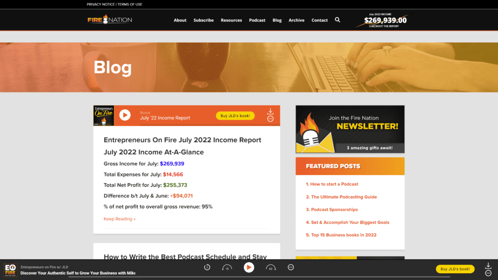Open the Archive page
498x280 pixels.
pyautogui.click(x=296, y=20)
